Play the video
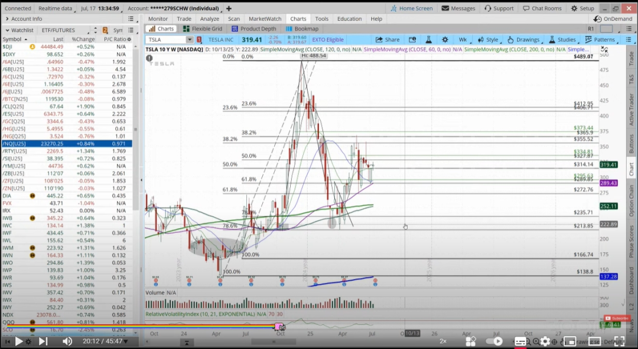638x349 pixels. pyautogui.click(x=19, y=341)
